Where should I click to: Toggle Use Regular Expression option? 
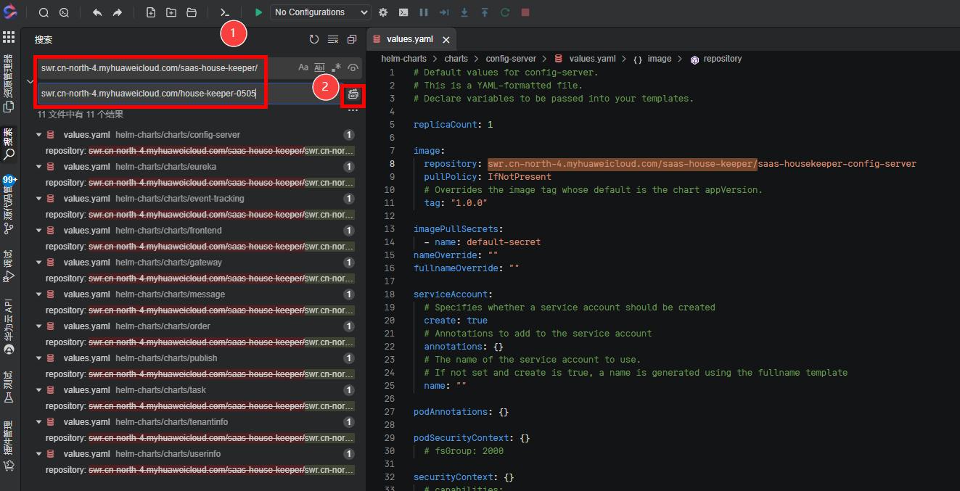click(336, 67)
